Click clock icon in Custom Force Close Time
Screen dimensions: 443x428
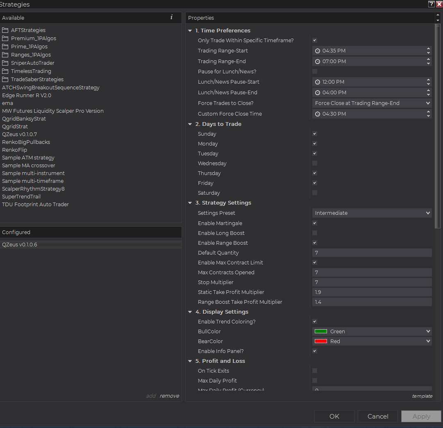(318, 114)
